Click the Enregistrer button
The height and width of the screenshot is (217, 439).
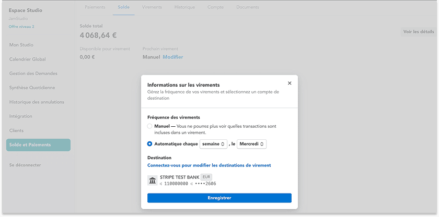pyautogui.click(x=219, y=198)
